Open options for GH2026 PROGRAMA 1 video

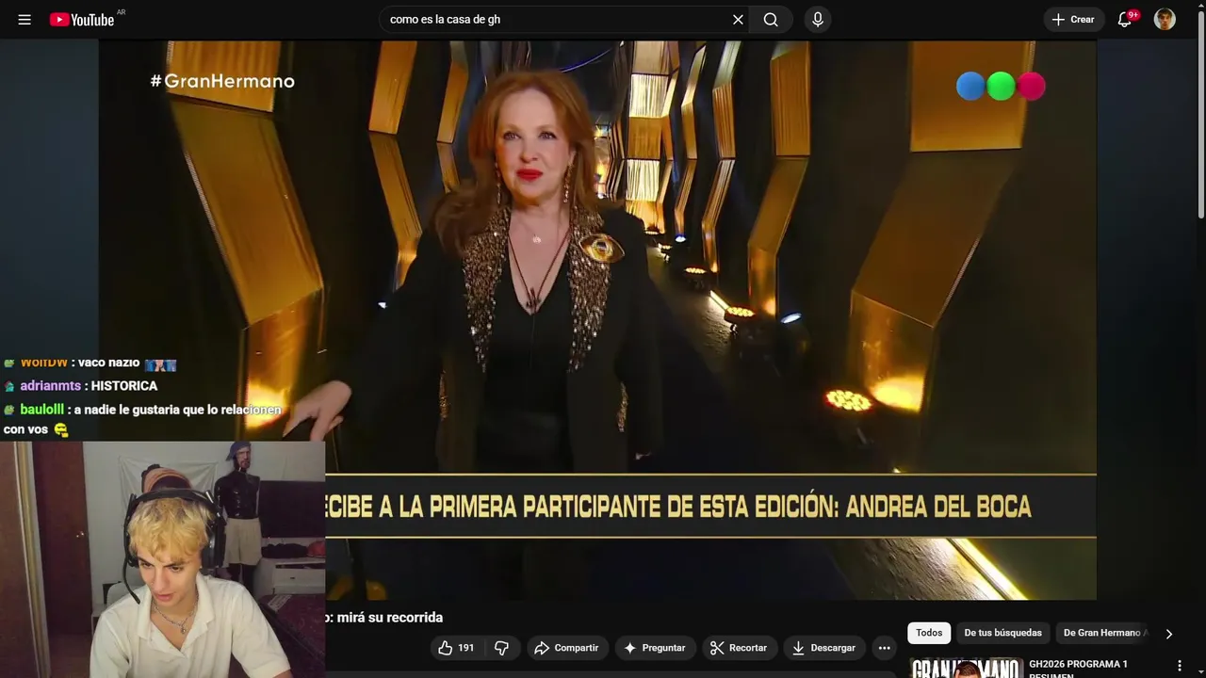tap(1179, 666)
